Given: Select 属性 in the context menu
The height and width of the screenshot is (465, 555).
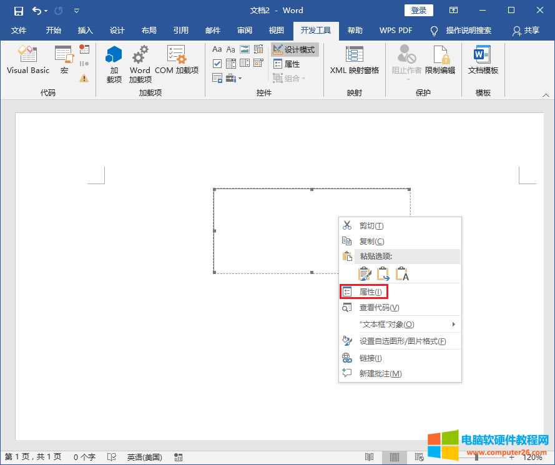Looking at the screenshot, I should (x=366, y=291).
